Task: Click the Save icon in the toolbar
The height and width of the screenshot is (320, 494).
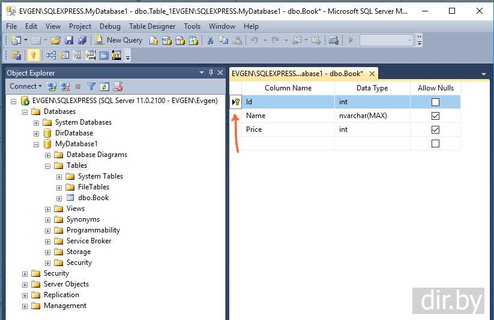Action: pyautogui.click(x=69, y=40)
